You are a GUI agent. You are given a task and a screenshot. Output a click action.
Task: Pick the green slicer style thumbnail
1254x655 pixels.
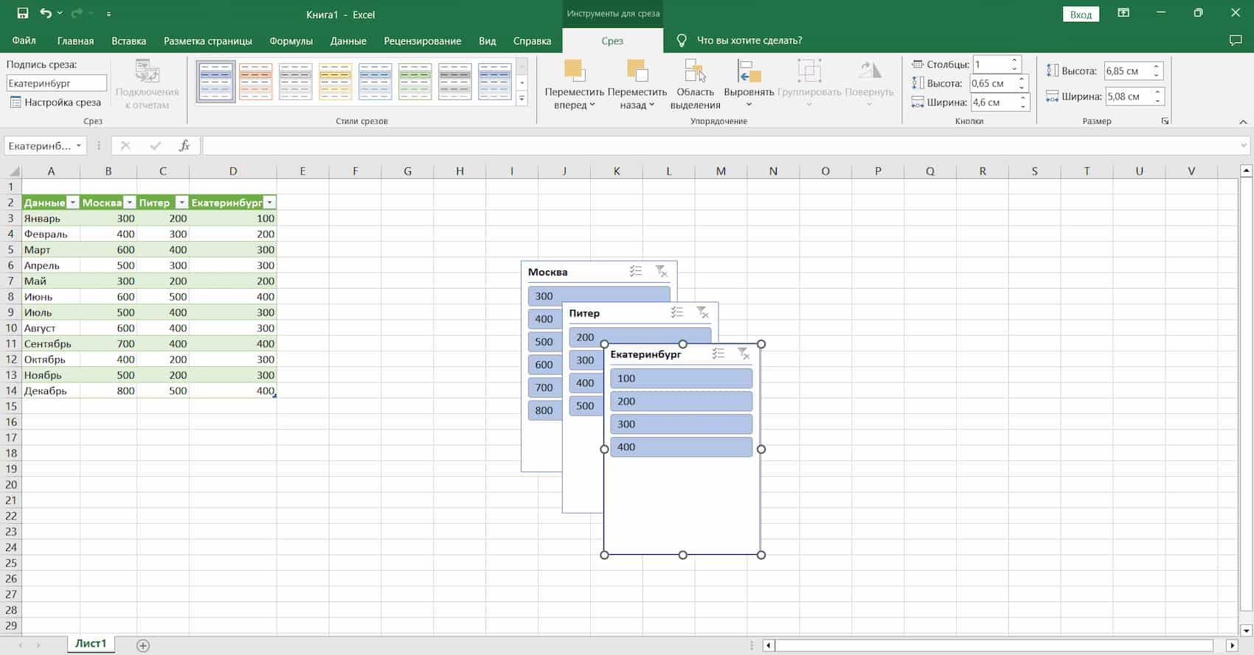(x=415, y=81)
